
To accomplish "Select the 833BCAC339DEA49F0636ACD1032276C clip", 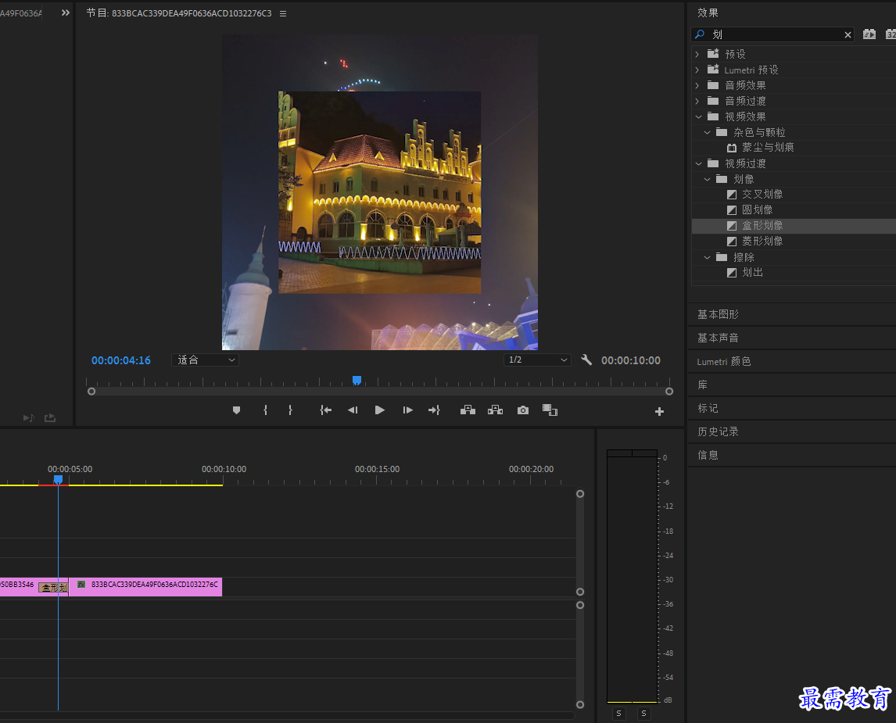I will pos(145,586).
